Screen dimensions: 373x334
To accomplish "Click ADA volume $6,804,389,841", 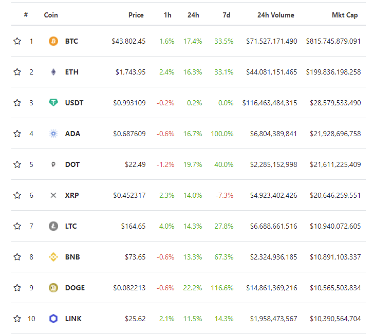I will (x=273, y=134).
